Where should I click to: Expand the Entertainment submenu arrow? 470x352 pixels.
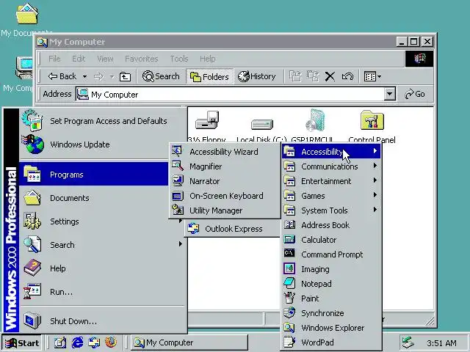click(x=375, y=180)
